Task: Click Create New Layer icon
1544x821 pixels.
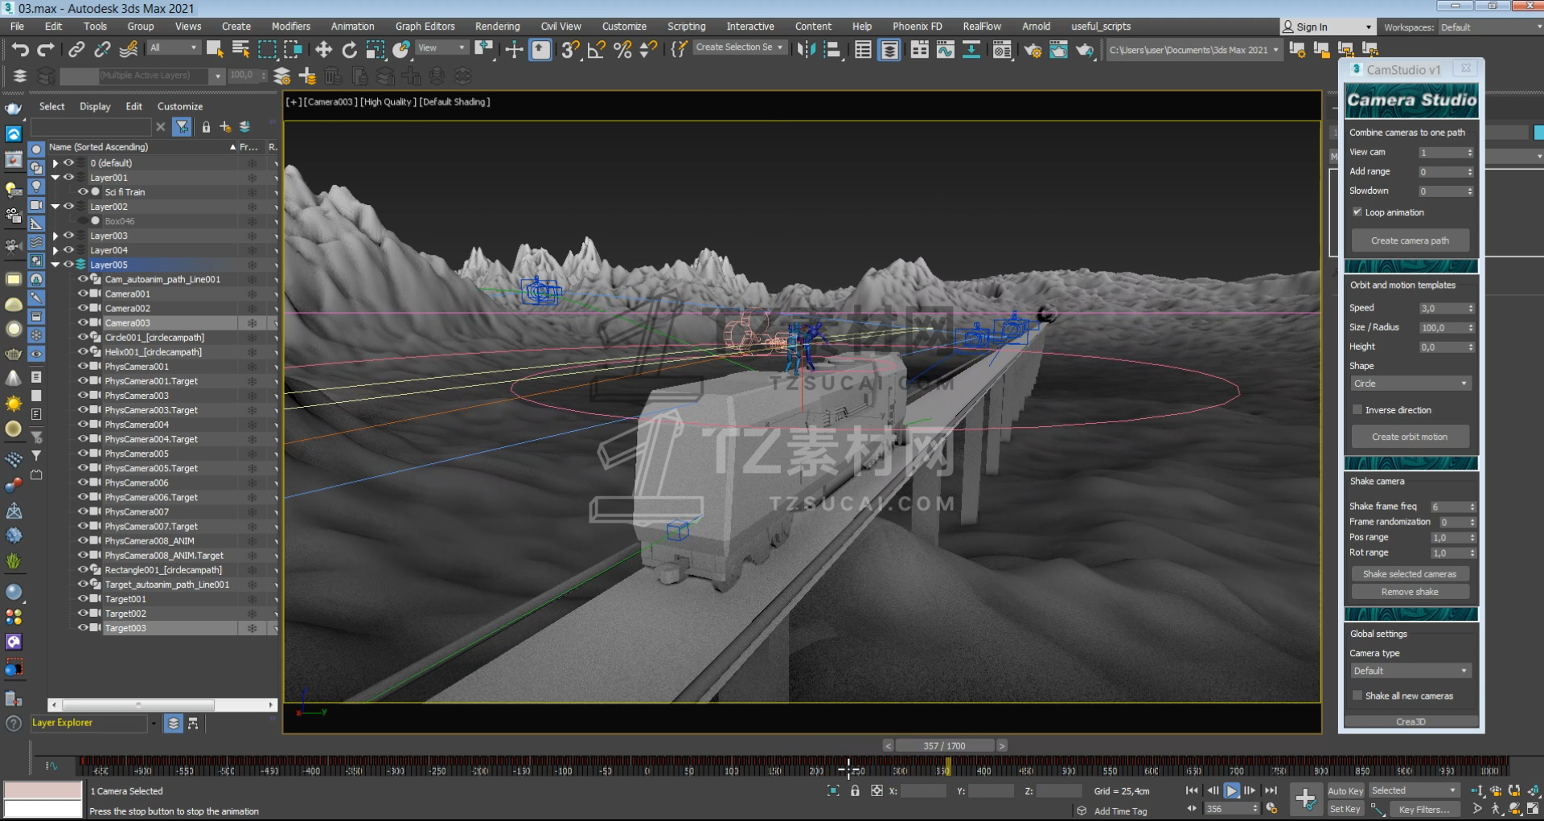Action: click(x=307, y=76)
